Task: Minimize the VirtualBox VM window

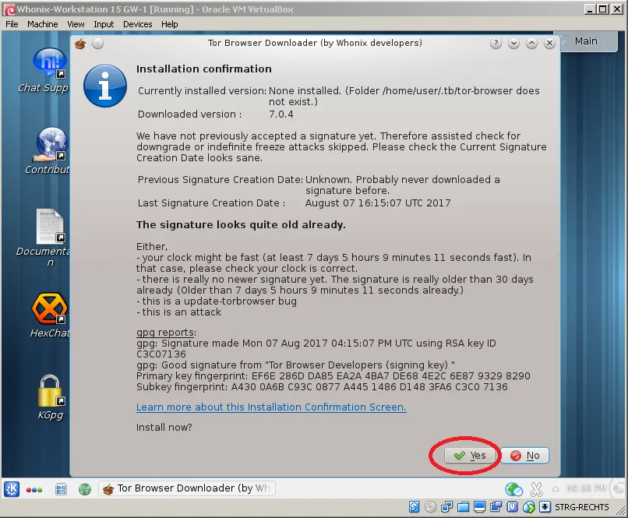Action: [x=589, y=9]
